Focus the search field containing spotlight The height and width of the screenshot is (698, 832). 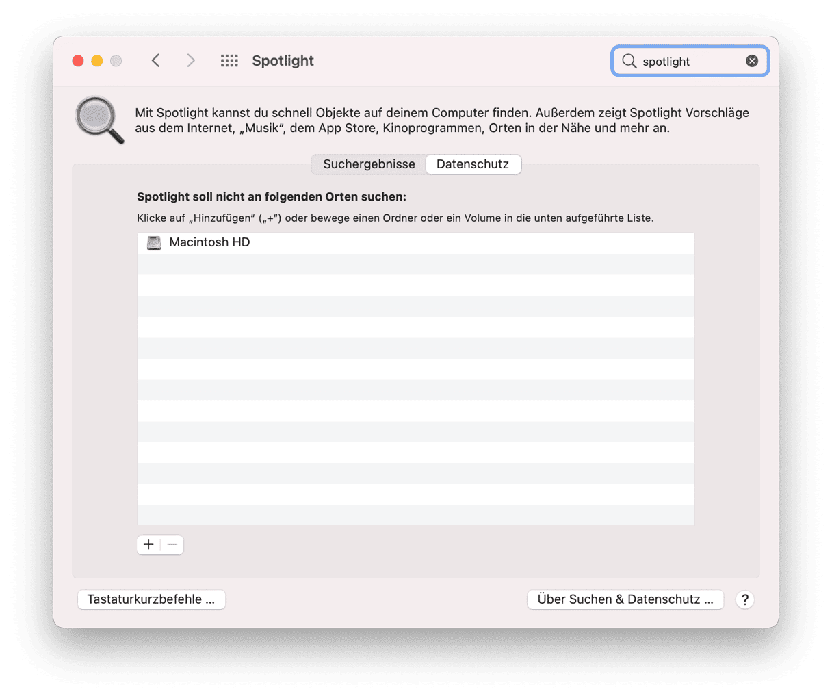(690, 61)
